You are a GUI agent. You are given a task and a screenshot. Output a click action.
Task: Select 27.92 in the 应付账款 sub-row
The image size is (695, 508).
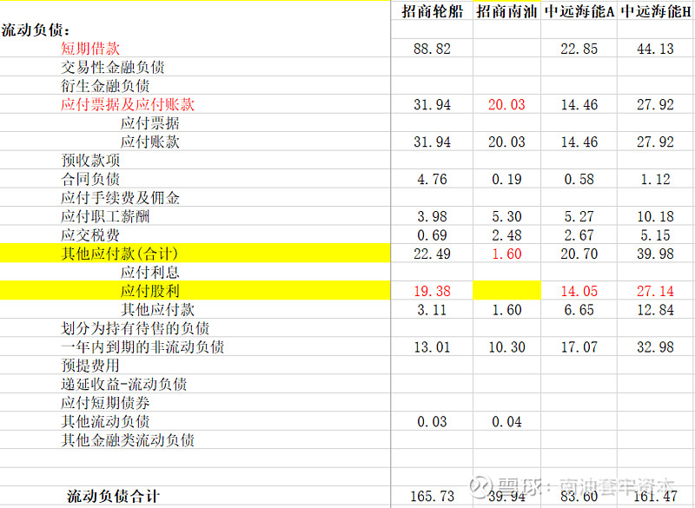(x=656, y=142)
